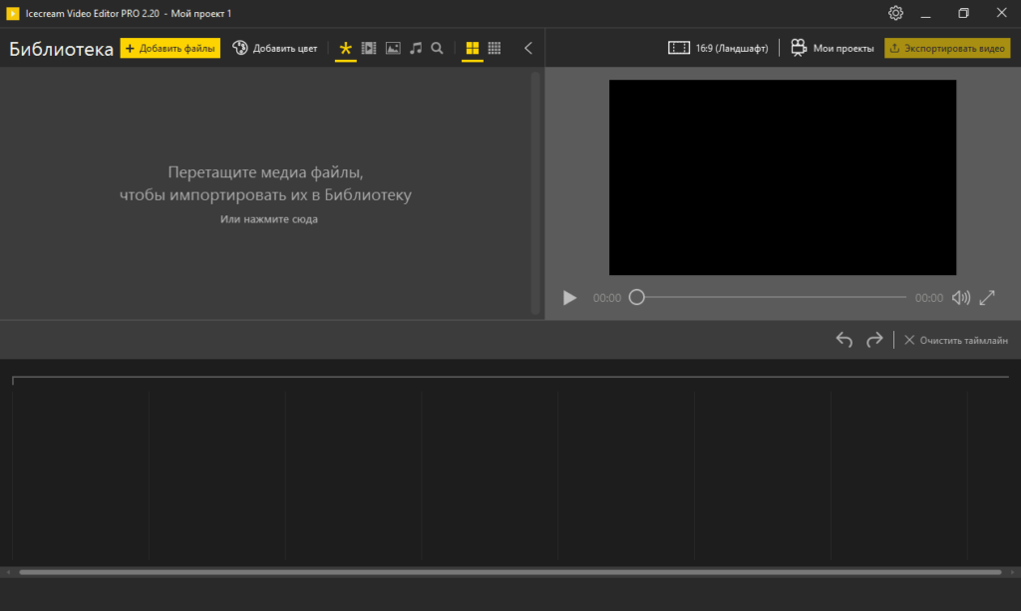Switch library to large tile view
The image size is (1021, 611).
coord(473,48)
